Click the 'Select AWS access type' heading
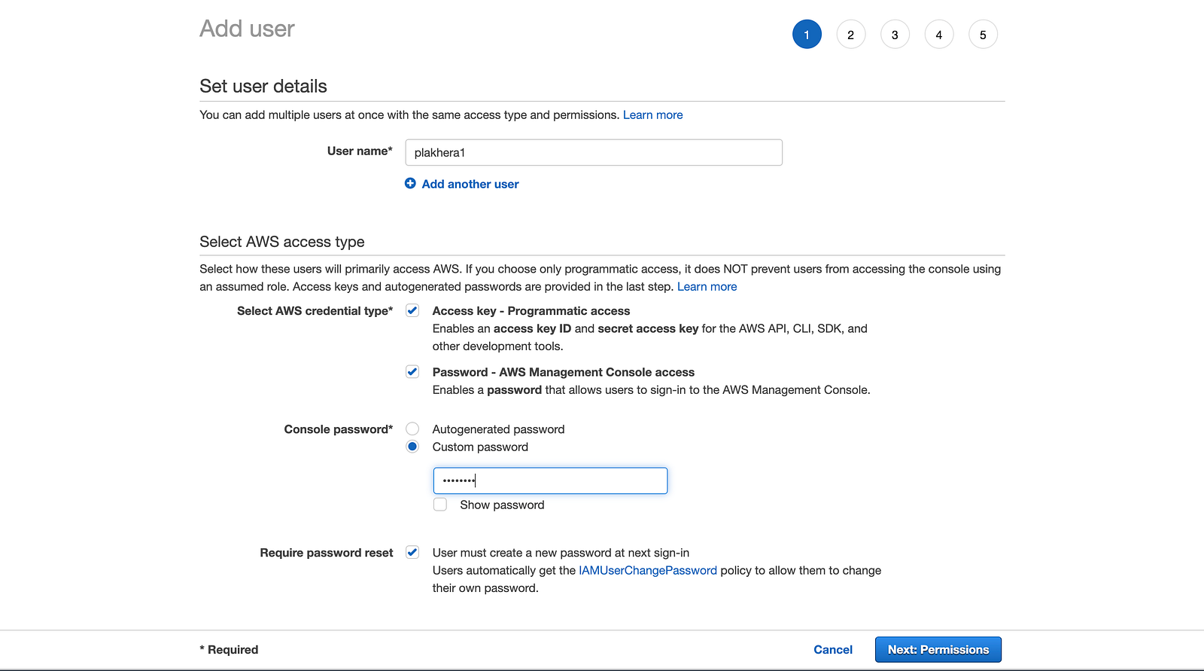 (x=282, y=242)
